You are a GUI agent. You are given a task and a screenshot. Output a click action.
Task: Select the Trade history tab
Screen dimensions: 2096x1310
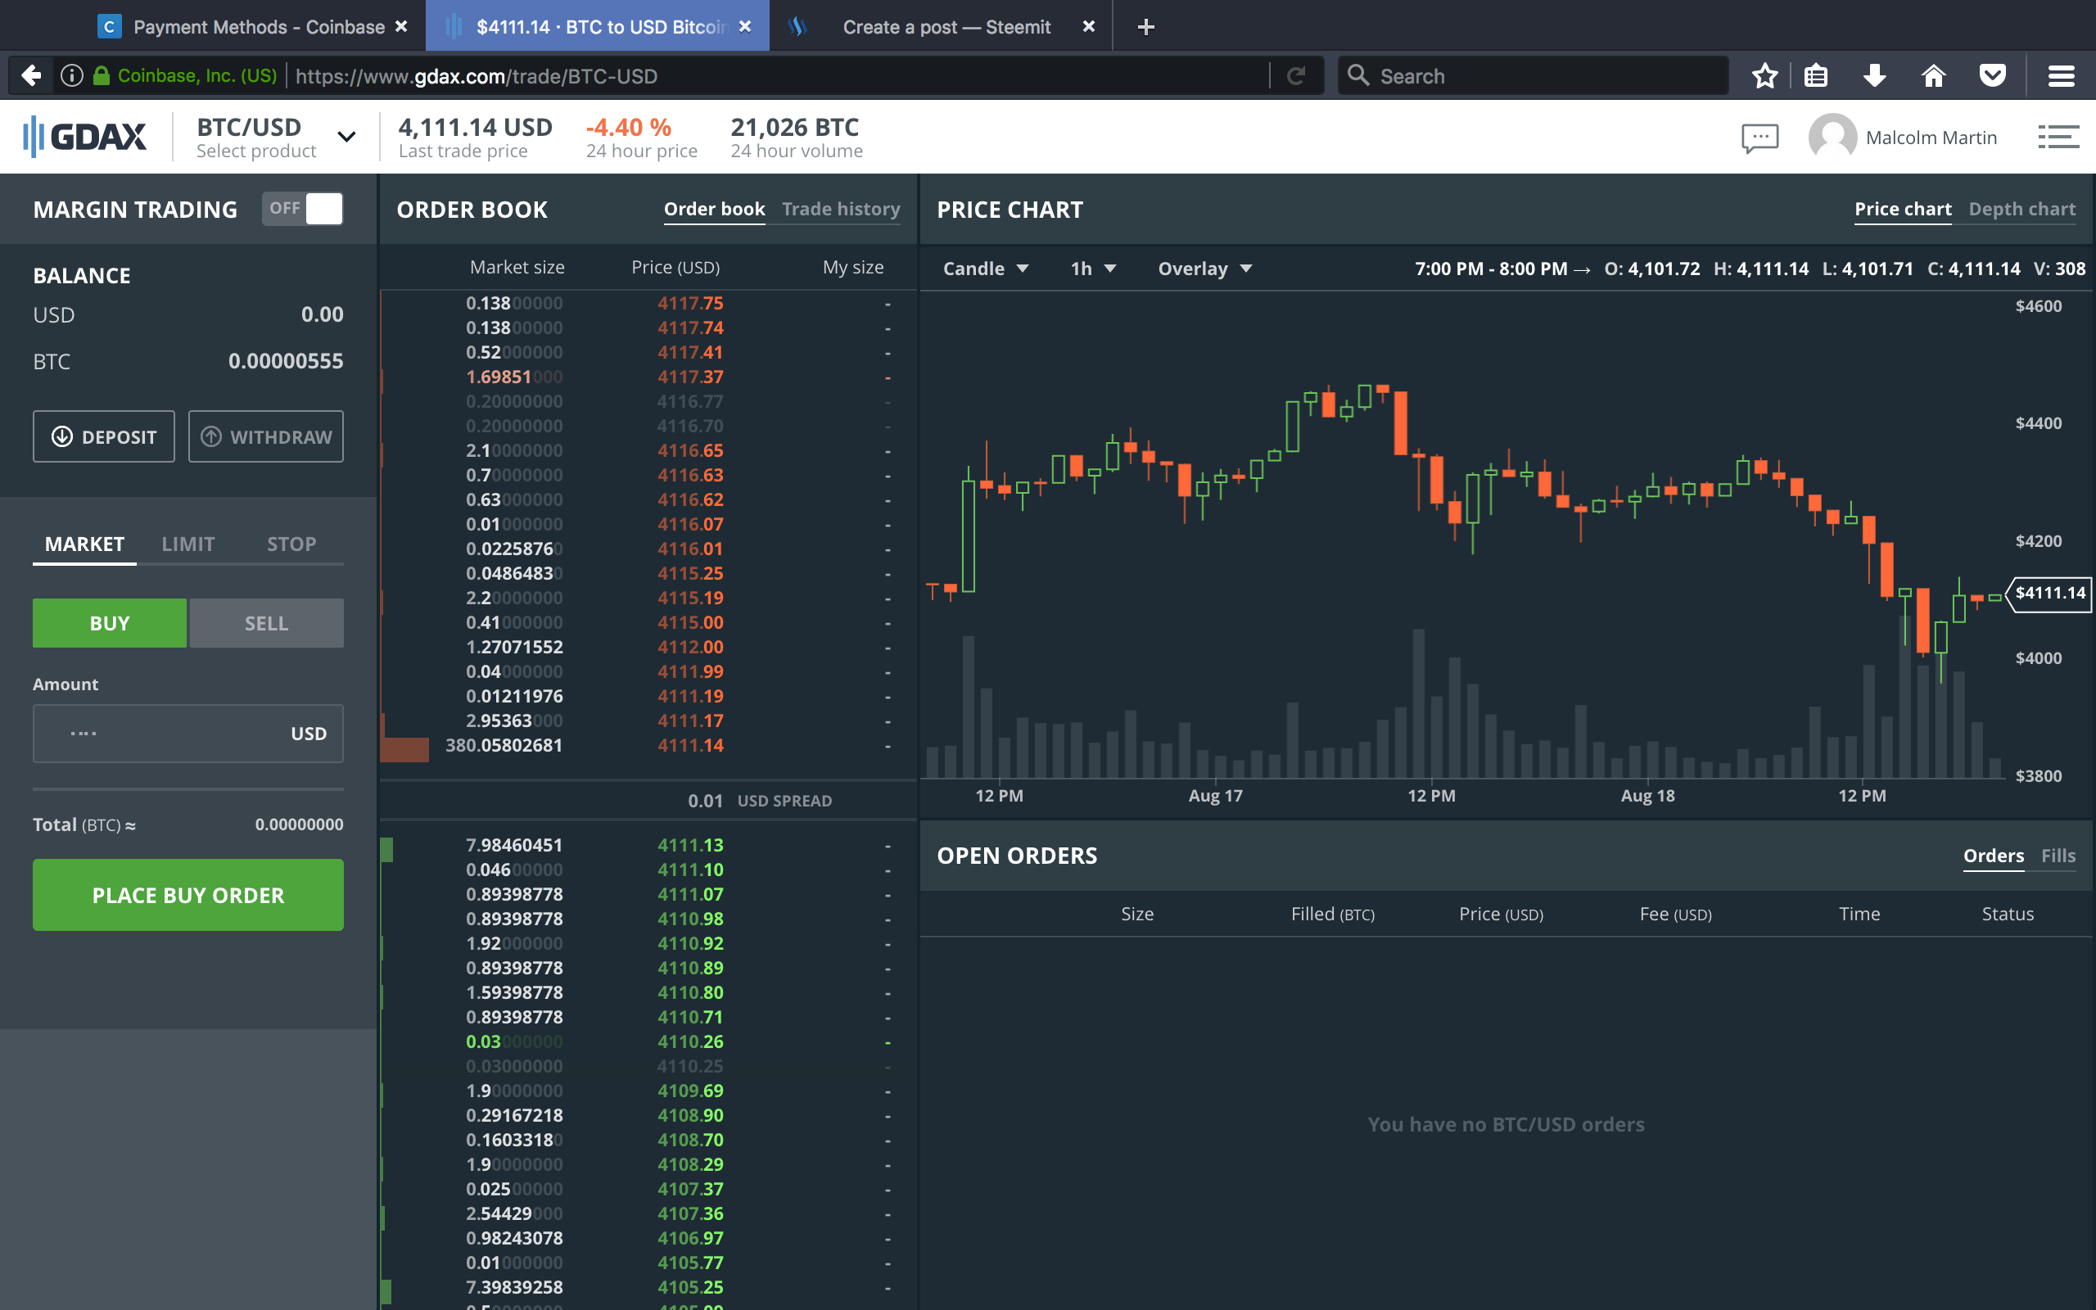841,209
